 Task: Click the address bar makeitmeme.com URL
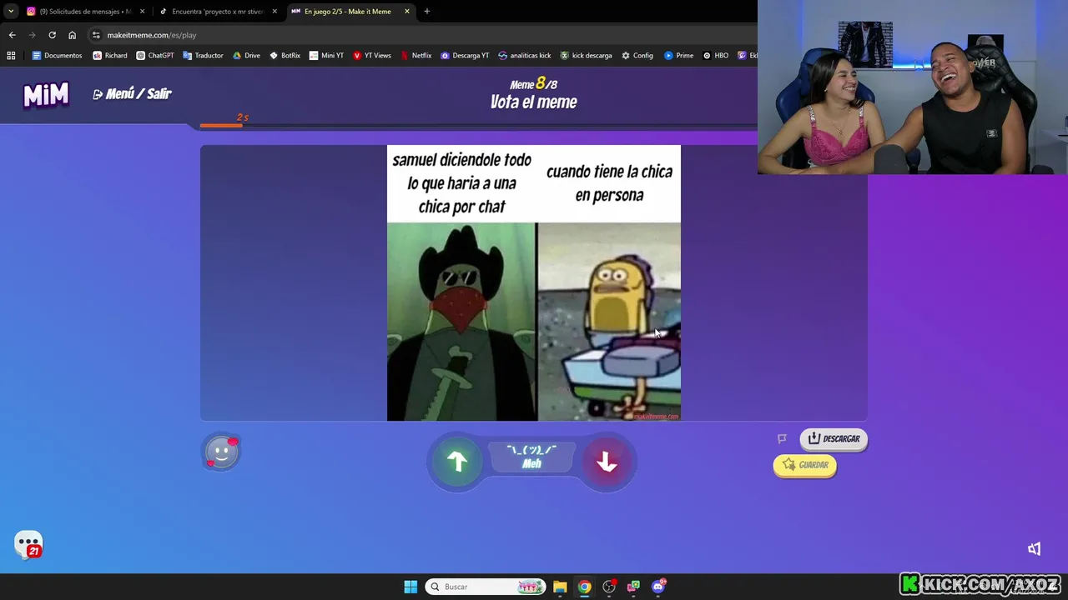pos(152,35)
